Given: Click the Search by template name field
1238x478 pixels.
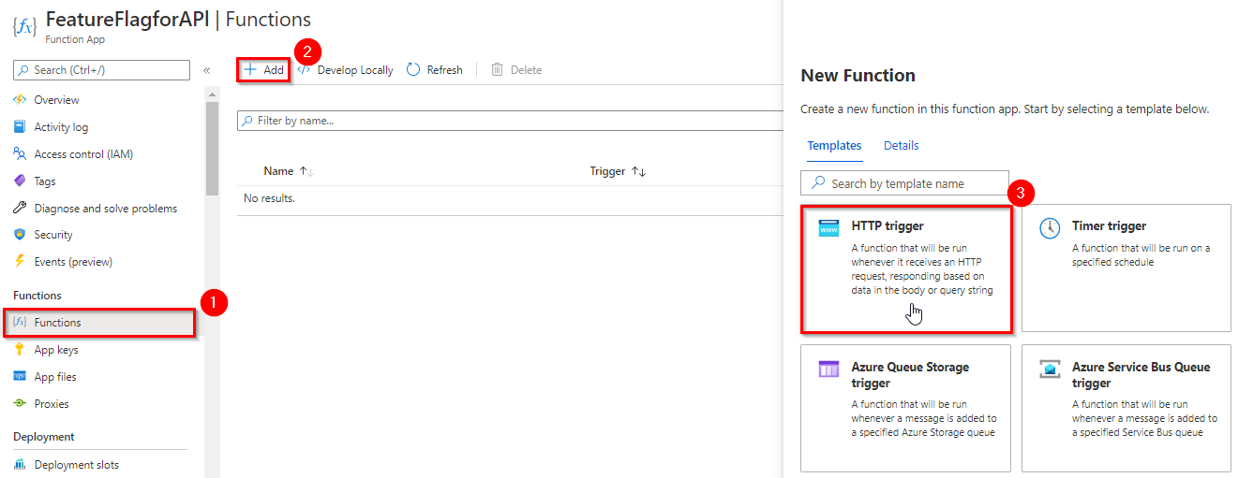Looking at the screenshot, I should point(904,183).
